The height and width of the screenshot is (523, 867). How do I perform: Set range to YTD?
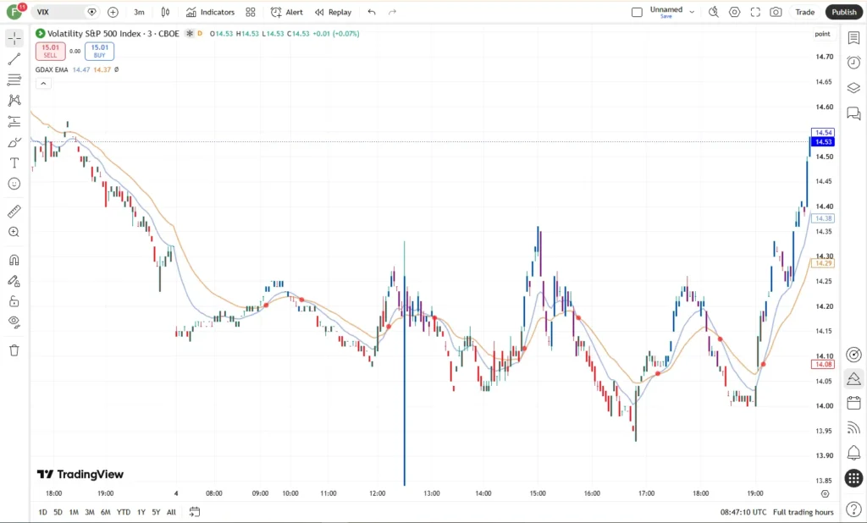[x=124, y=512]
